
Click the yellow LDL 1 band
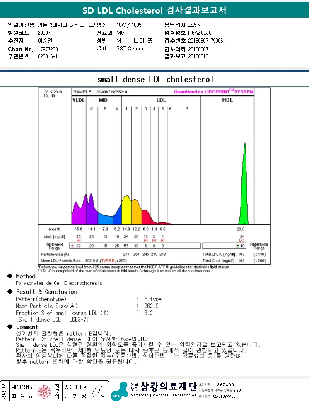(x=126, y=211)
